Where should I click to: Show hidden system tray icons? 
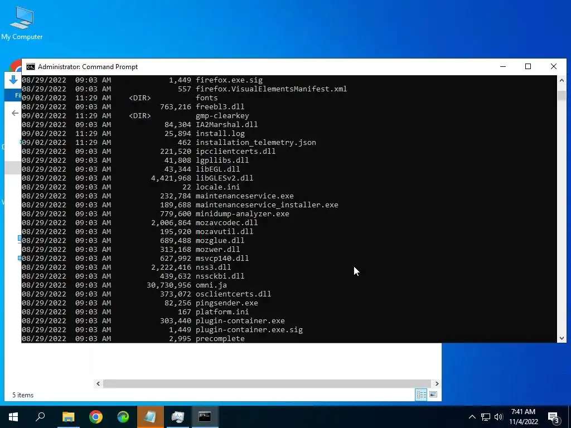click(472, 417)
